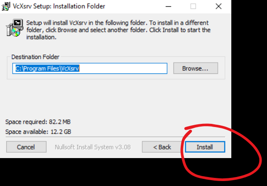The height and width of the screenshot is (186, 267).
Task: Cancel the VcXsrv setup
Action: click(26, 147)
